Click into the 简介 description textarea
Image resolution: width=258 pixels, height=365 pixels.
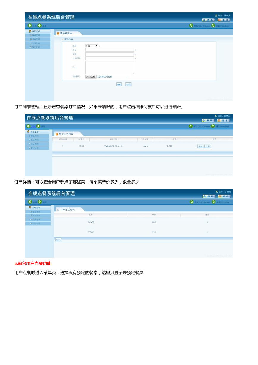coord(110,67)
